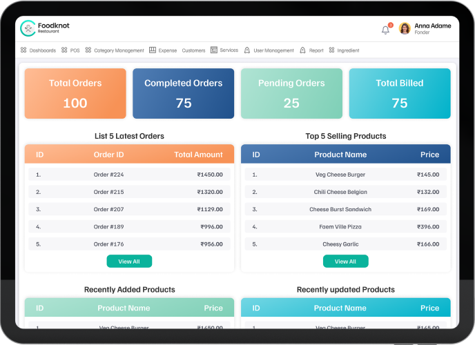Select the Foem Ville Pizza product row
Viewport: 475px width, 345px height.
345,226
